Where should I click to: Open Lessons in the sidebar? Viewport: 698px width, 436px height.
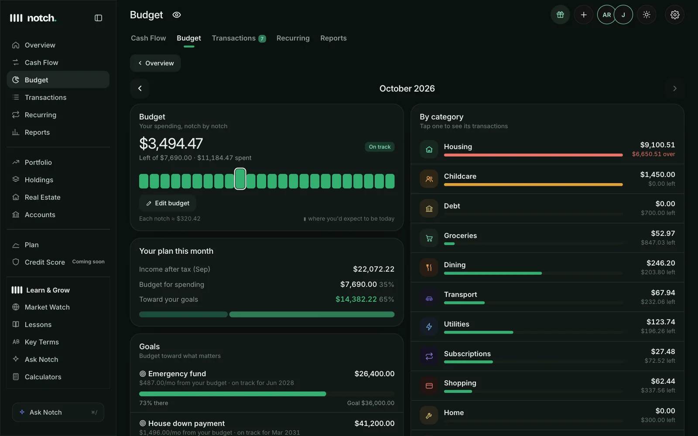click(x=58, y=324)
